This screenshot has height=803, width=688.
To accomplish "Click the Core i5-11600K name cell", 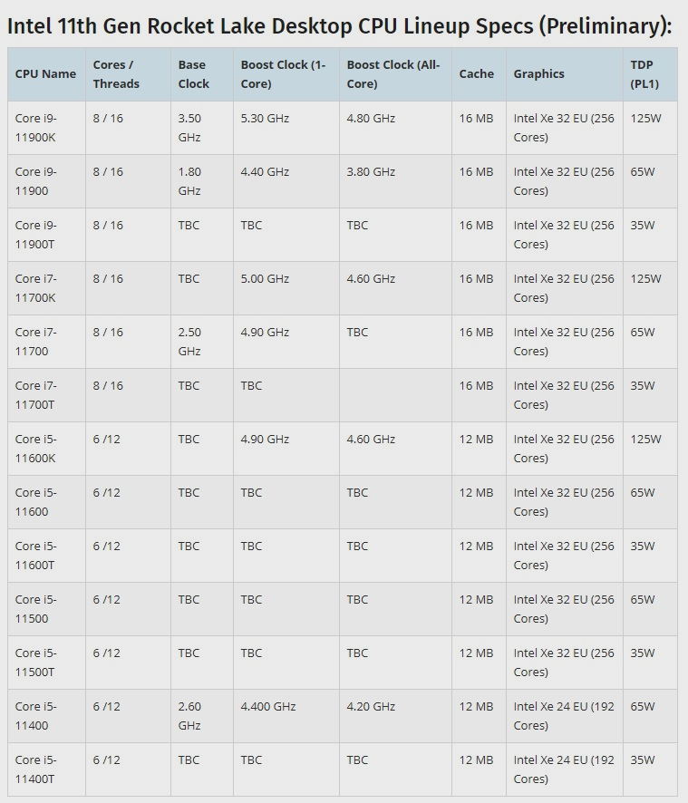I will click(38, 449).
